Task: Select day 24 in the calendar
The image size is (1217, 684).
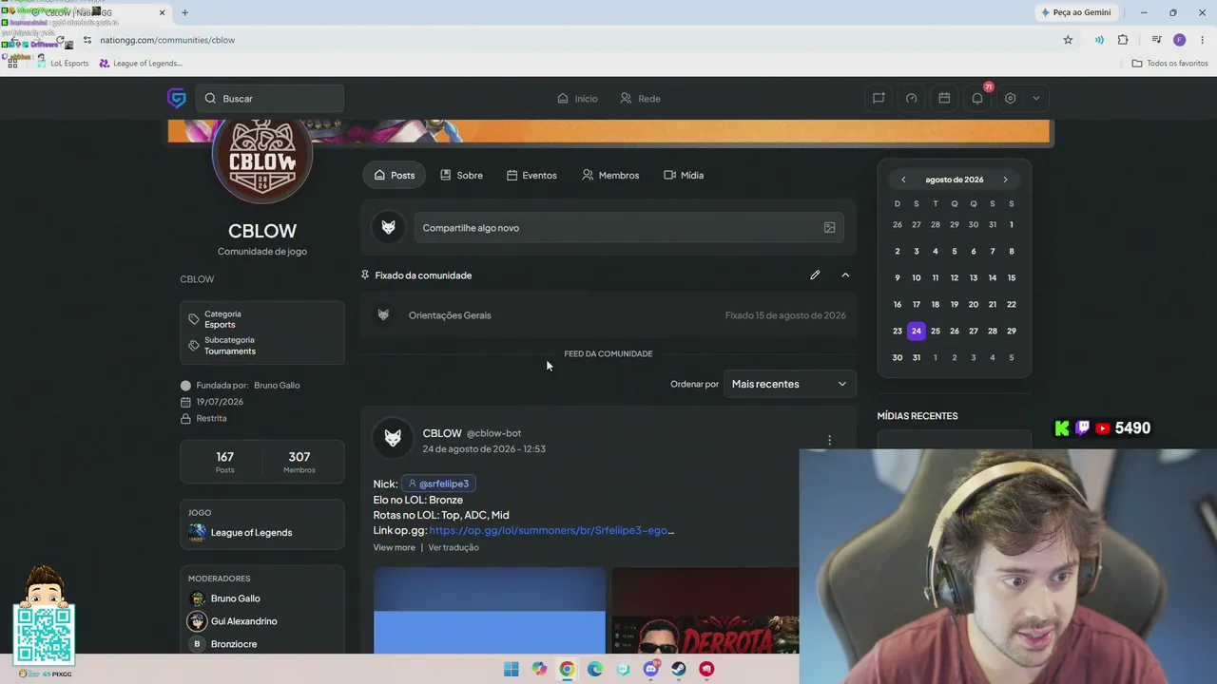Action: (x=916, y=331)
